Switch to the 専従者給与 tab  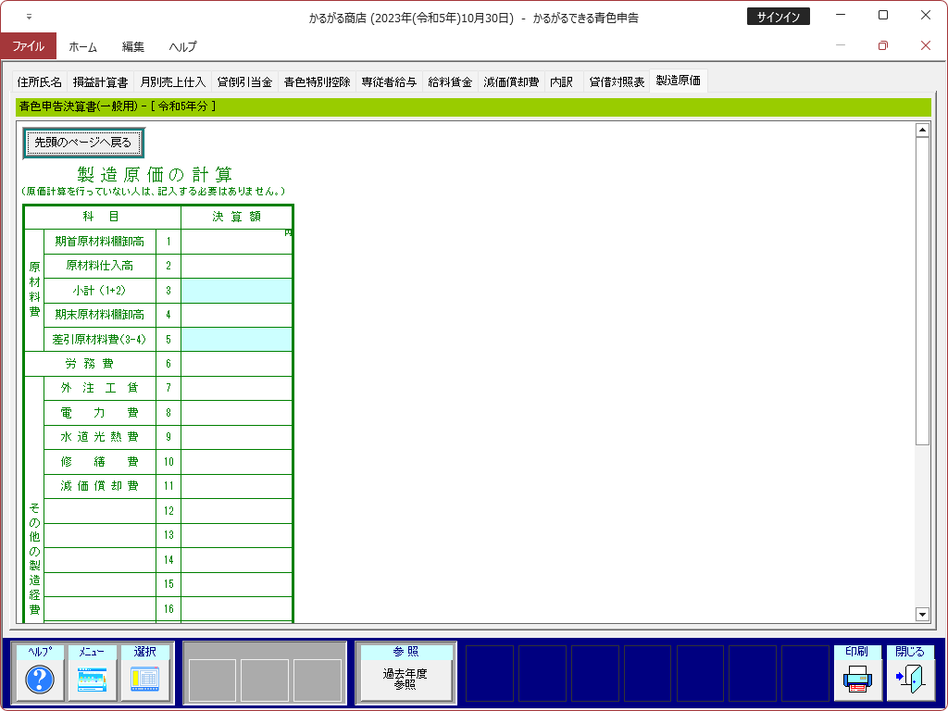[x=389, y=81]
